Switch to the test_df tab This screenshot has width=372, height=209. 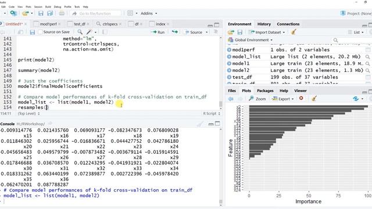coord(80,24)
